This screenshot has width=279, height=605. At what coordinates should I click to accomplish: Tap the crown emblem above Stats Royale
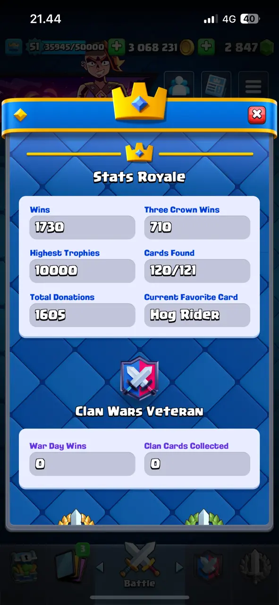pos(139,153)
